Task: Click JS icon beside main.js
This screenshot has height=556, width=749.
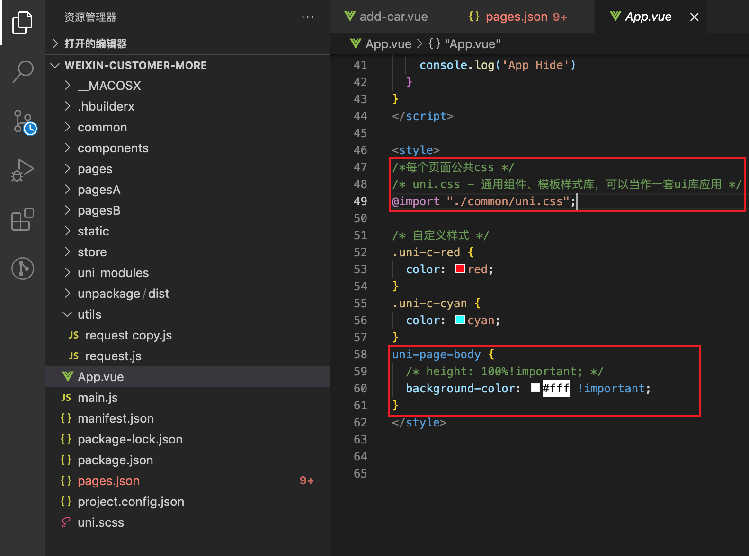Action: 66,398
